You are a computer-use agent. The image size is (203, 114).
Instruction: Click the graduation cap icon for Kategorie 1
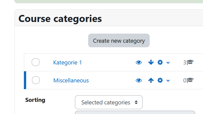(190, 62)
